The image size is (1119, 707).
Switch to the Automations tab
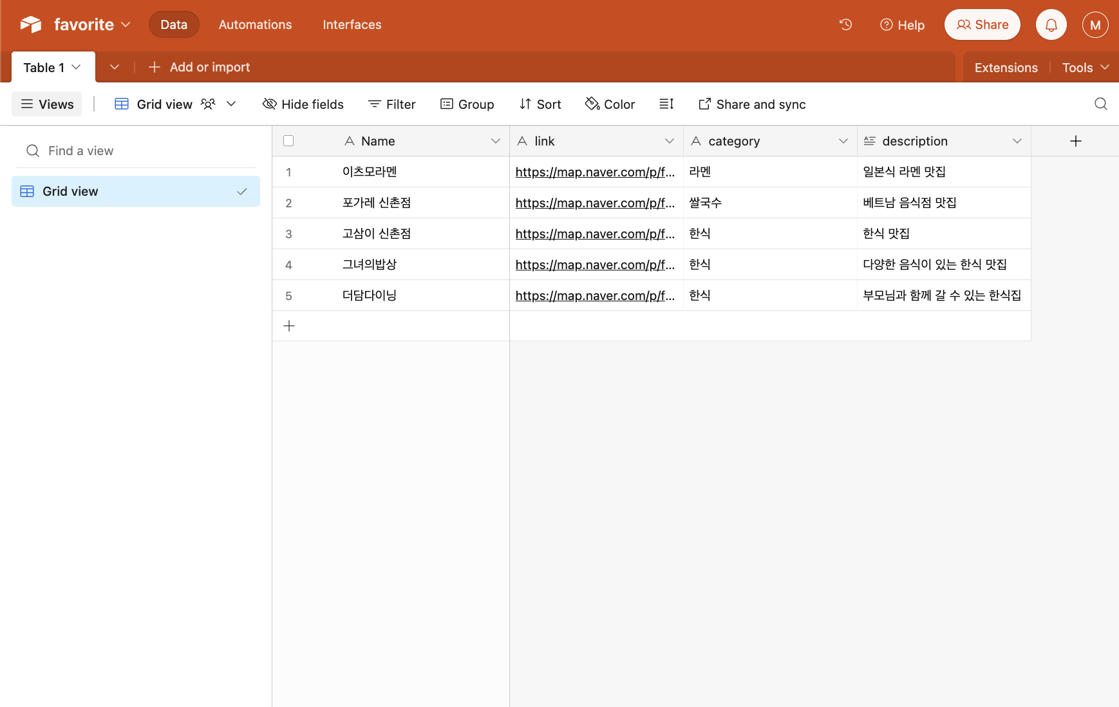click(255, 24)
